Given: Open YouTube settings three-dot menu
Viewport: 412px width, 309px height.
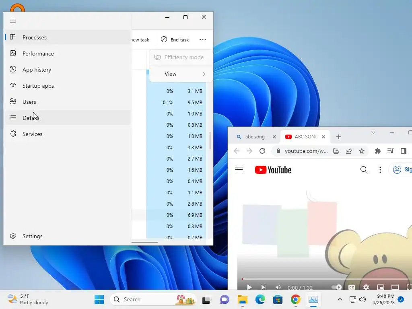Looking at the screenshot, I should click(380, 170).
